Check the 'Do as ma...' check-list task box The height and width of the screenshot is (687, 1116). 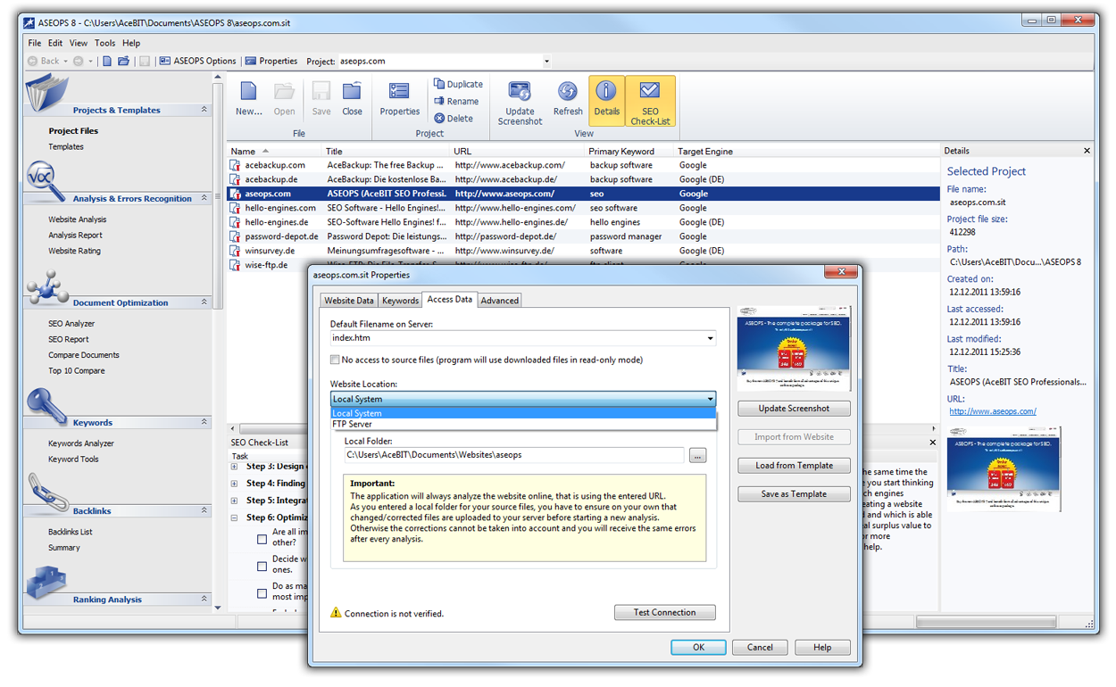tap(262, 592)
